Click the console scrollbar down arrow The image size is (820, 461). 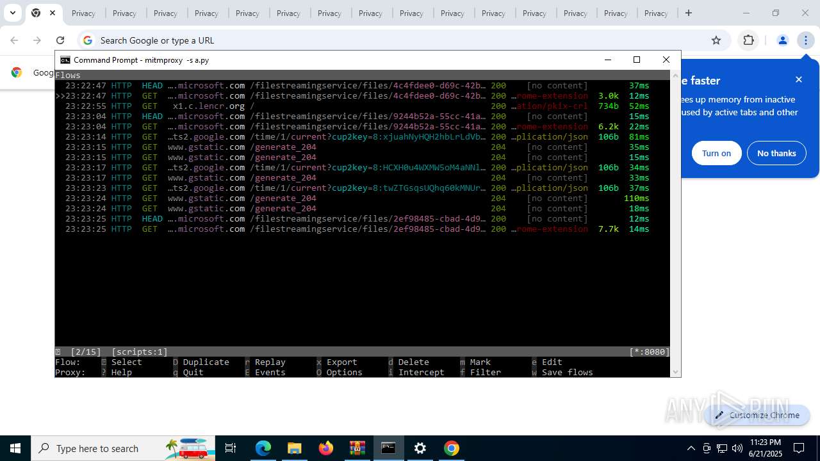(x=675, y=372)
